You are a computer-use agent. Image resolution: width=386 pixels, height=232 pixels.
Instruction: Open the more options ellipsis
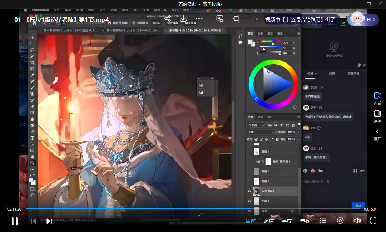(199, 19)
